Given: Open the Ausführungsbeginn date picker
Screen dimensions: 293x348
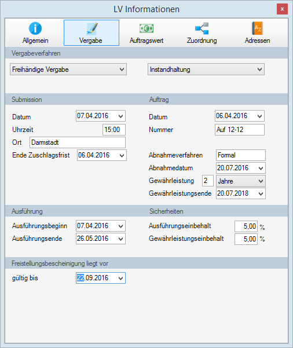Looking at the screenshot, I should (x=120, y=226).
